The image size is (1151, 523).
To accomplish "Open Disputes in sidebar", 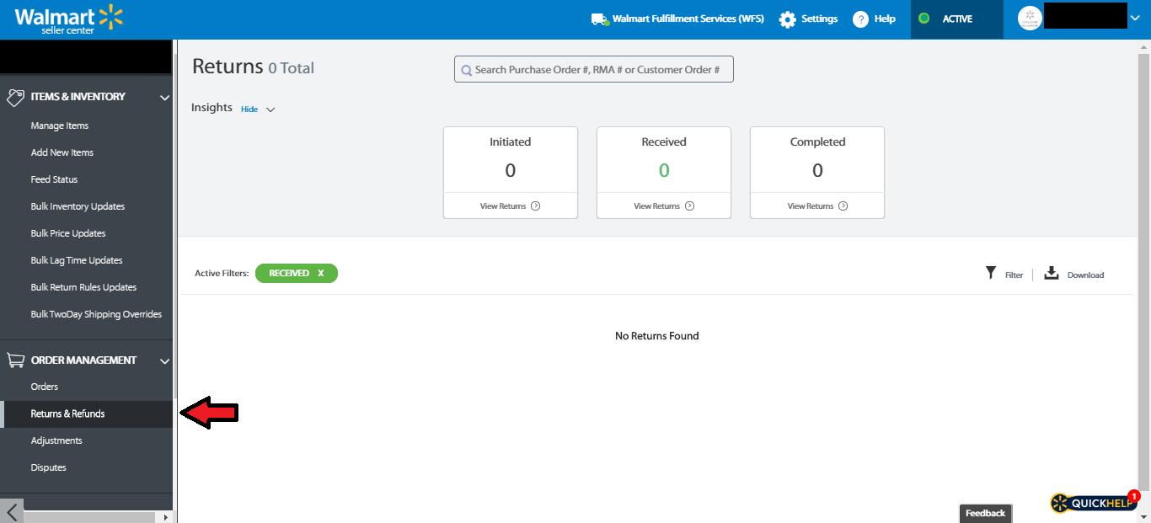I will point(48,467).
